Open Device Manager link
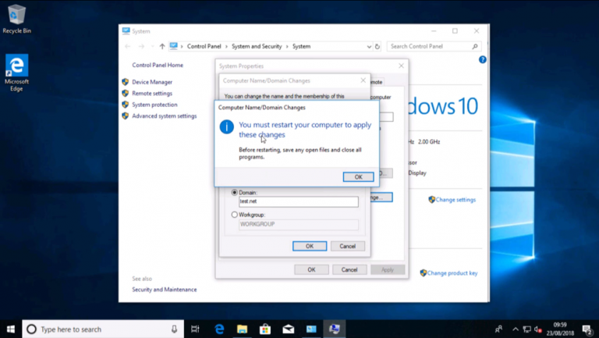599x338 pixels. pos(152,82)
